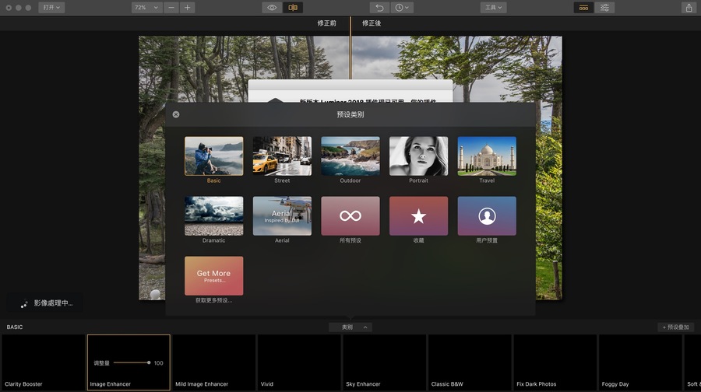Toggle the presets panel filmstrip icon
The height and width of the screenshot is (392, 701).
point(583,8)
